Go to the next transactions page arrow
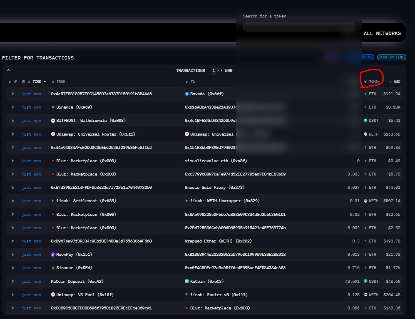Screen dimensions: 415x319 (218, 70)
